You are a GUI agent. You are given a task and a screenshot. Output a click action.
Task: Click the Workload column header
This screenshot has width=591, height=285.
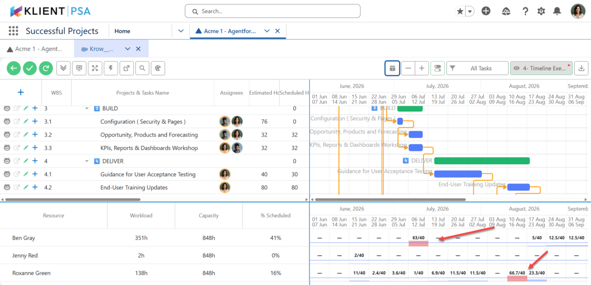141,215
